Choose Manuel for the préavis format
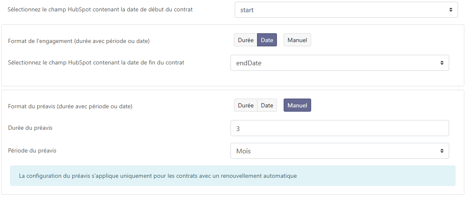The image size is (469, 198). 297,105
